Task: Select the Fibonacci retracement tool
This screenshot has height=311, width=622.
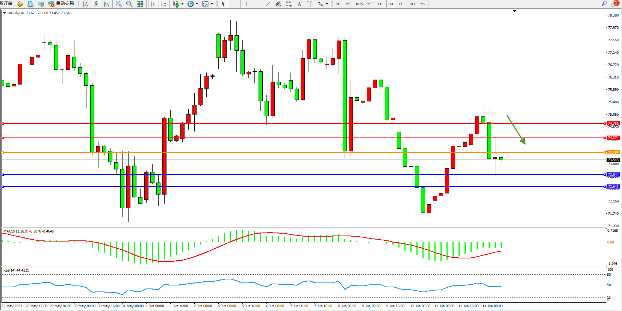Action: coord(289,4)
